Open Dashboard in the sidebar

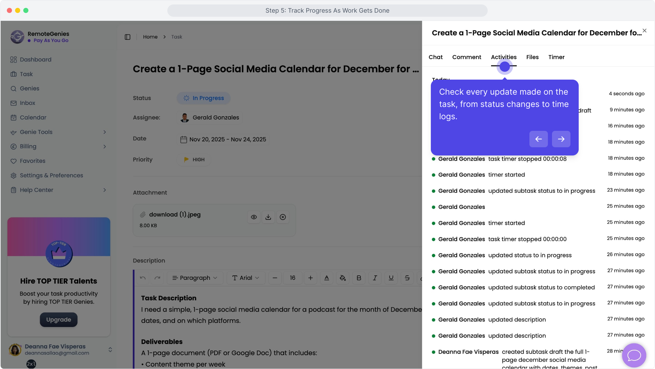pyautogui.click(x=36, y=59)
